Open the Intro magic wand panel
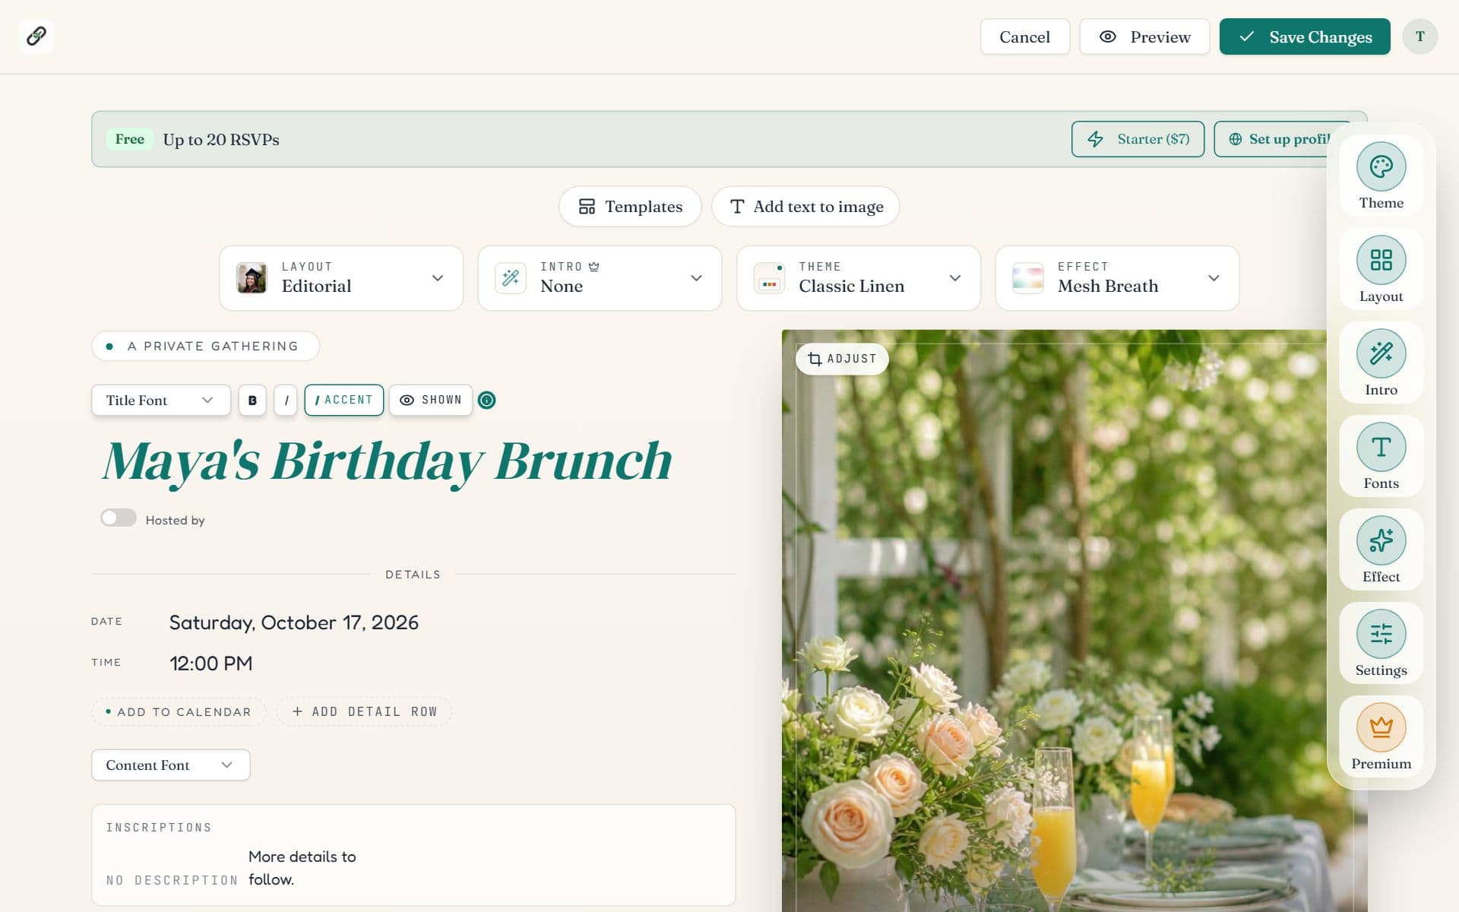 1381,363
